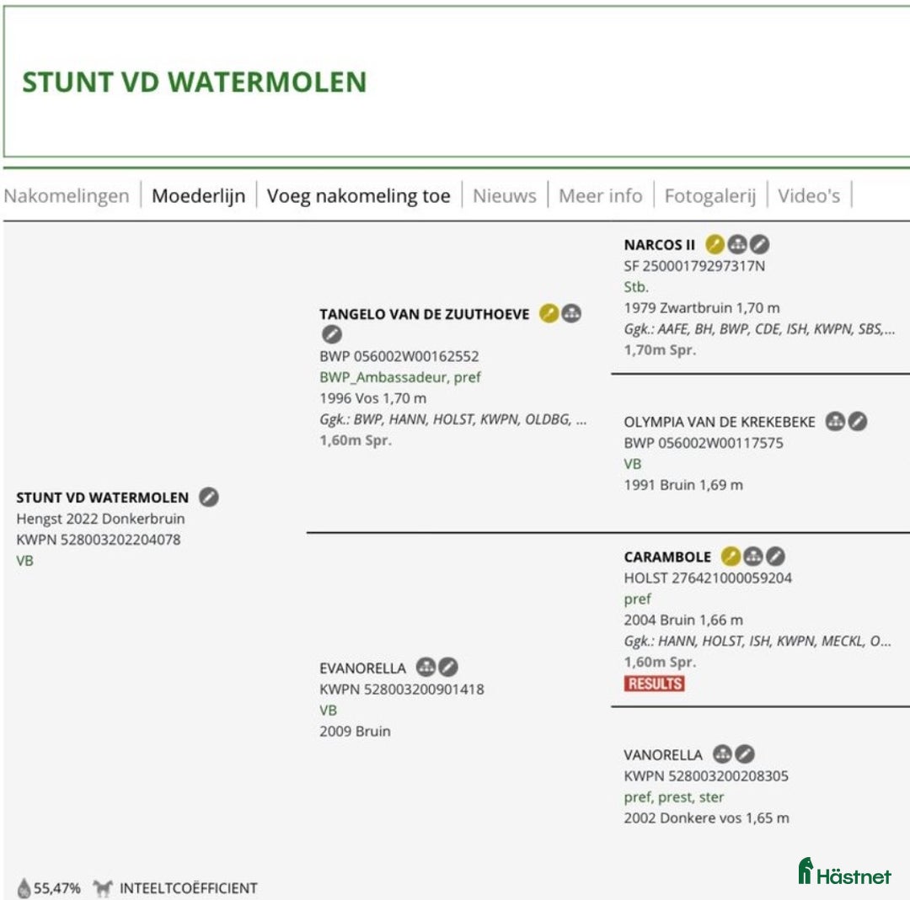The image size is (910, 900).
Task: Select the edit icon beside EVANORELLA
Action: click(x=448, y=668)
